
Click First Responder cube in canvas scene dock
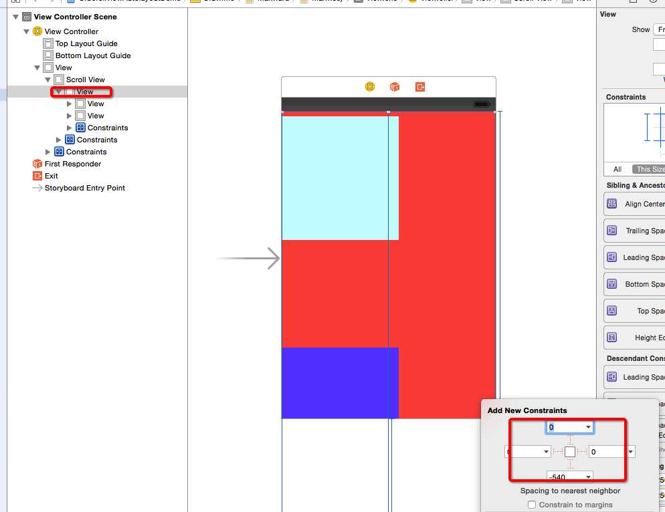tap(395, 87)
